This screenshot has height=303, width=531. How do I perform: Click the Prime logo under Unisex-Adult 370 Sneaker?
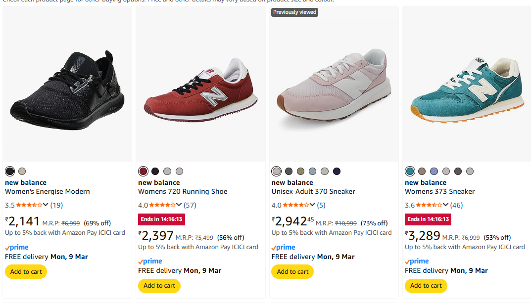click(x=284, y=247)
